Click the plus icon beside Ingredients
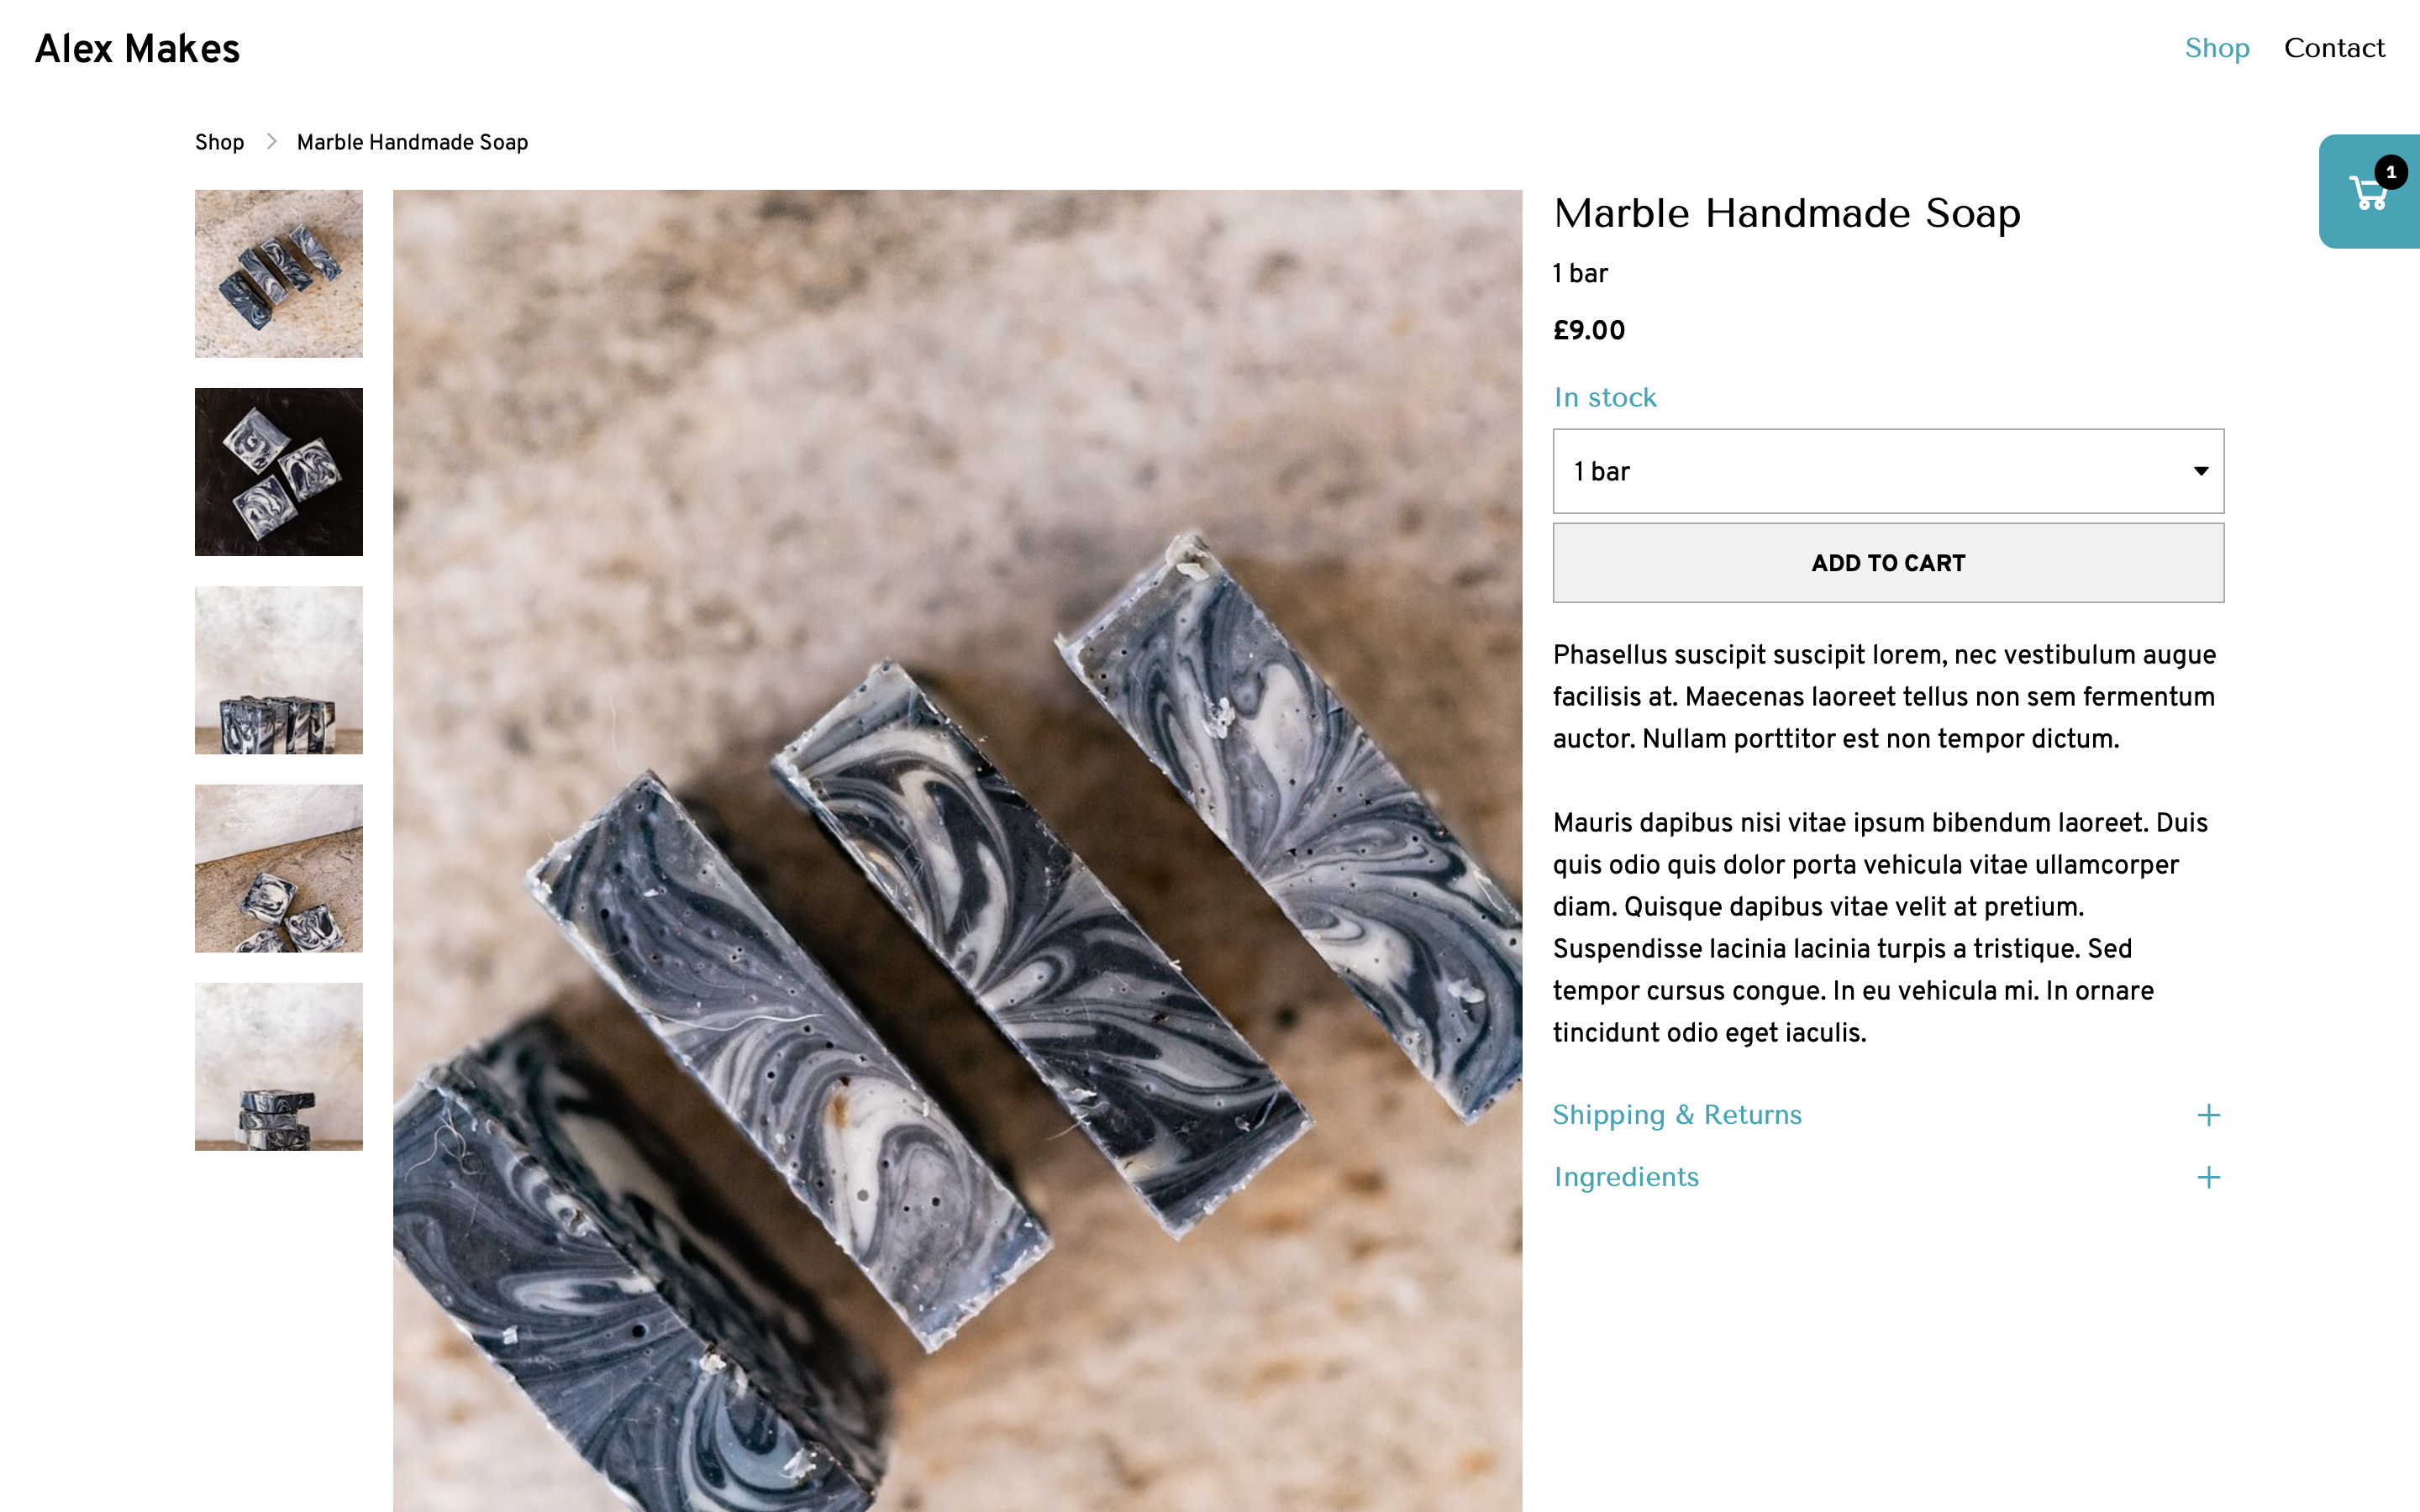2420x1512 pixels. [2208, 1177]
